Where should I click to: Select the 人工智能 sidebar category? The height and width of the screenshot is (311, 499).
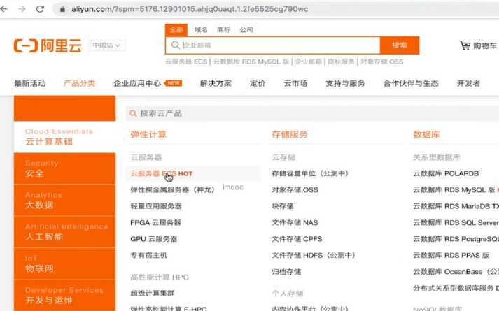[x=64, y=232]
